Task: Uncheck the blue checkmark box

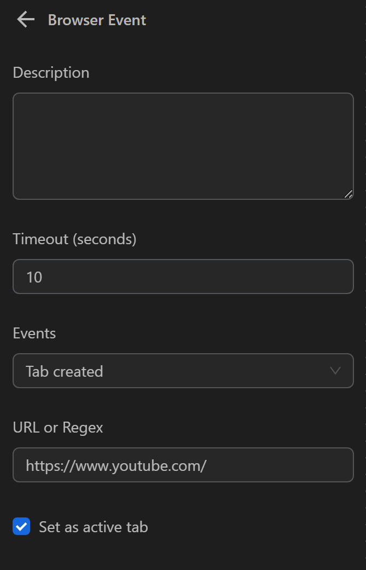Action: pyautogui.click(x=21, y=527)
